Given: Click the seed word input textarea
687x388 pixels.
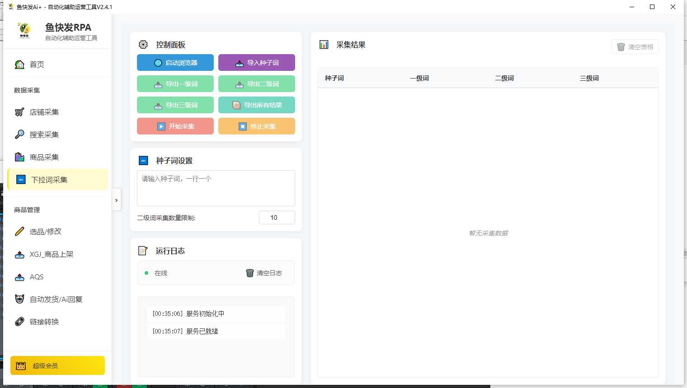Looking at the screenshot, I should click(x=216, y=188).
